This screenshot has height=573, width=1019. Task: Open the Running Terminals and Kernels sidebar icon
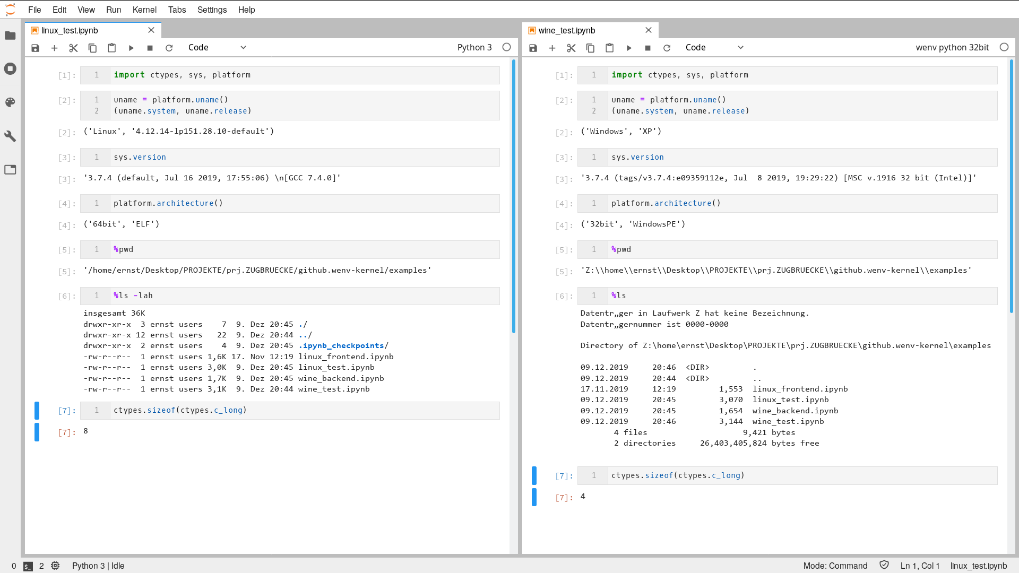[10, 69]
